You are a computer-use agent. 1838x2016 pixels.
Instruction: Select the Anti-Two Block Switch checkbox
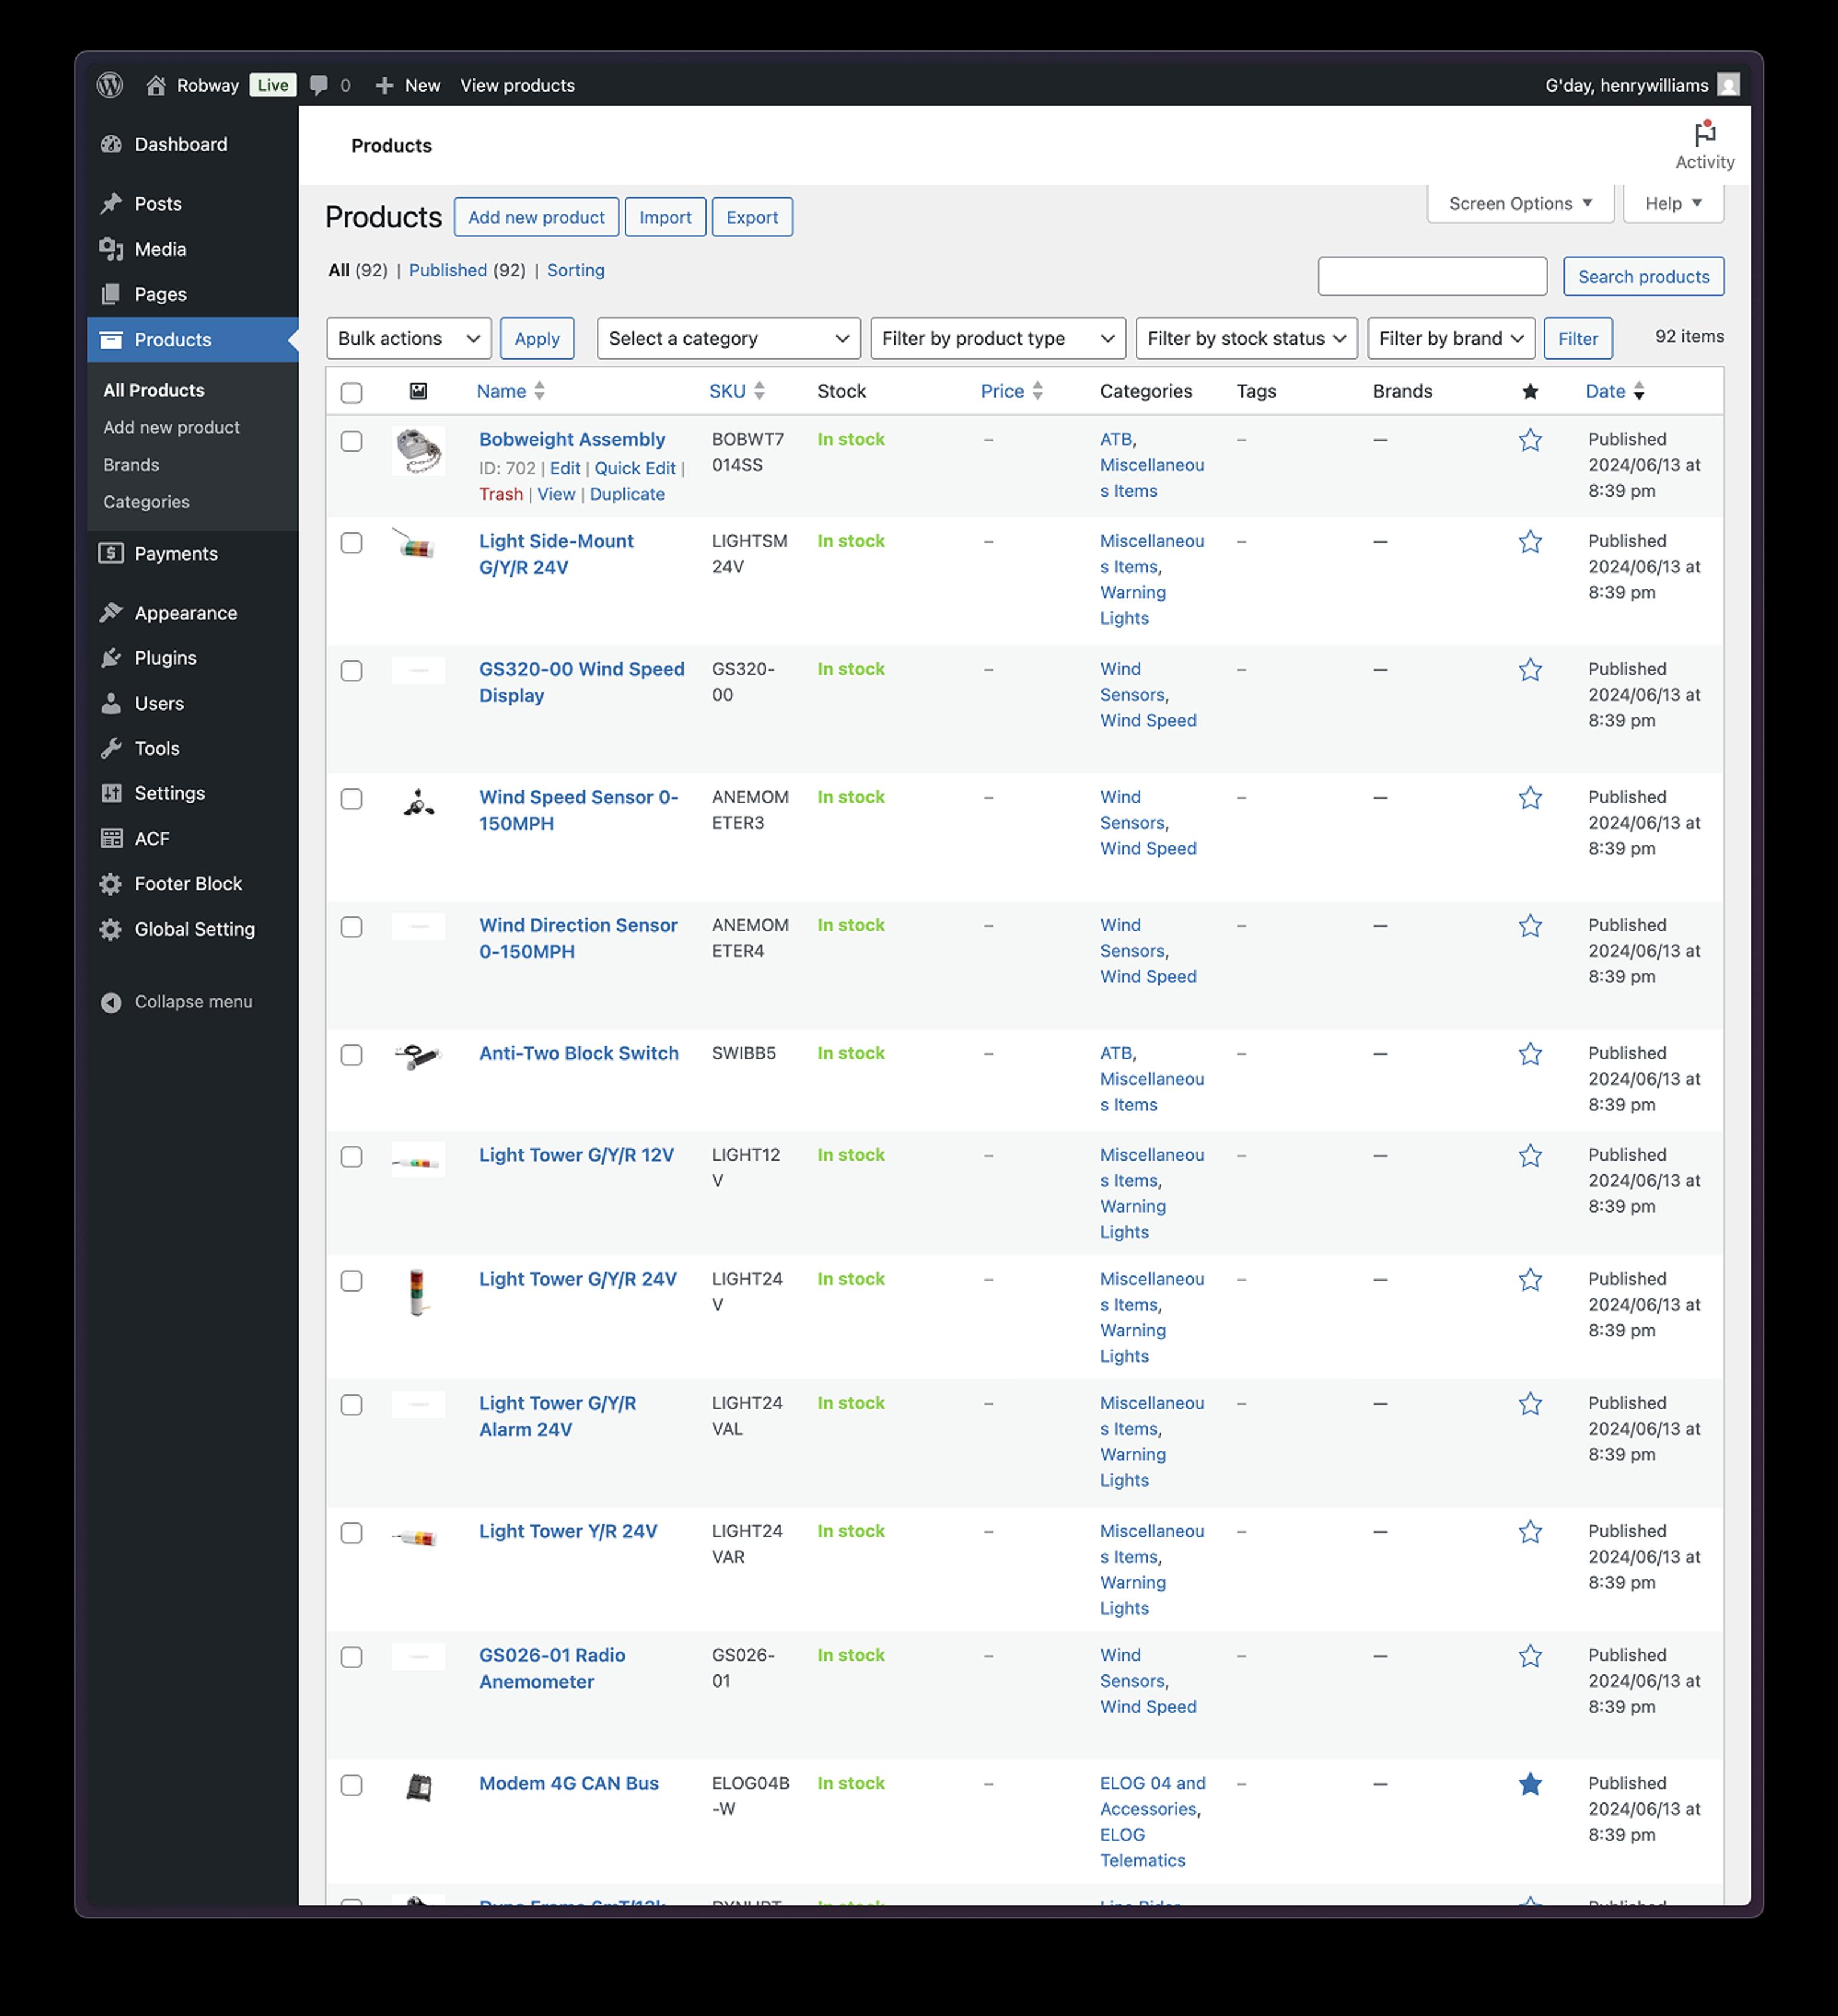(x=351, y=1055)
